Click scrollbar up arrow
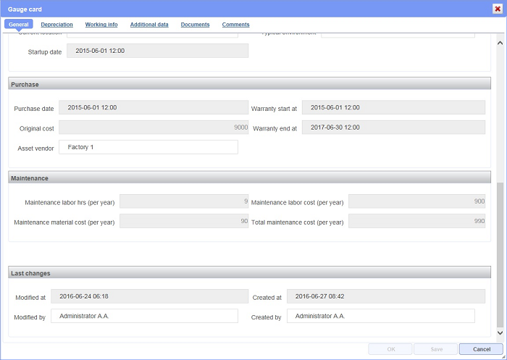 (x=500, y=43)
